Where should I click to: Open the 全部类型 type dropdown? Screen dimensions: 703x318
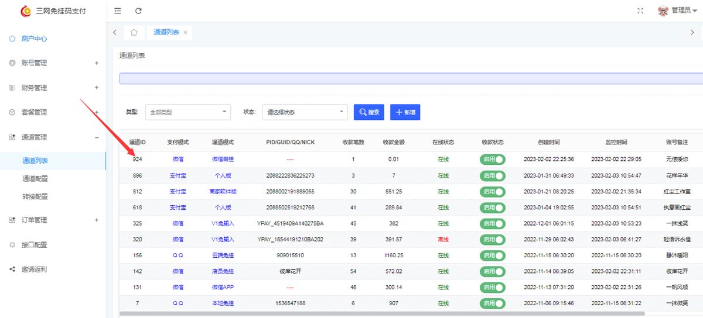click(x=188, y=112)
